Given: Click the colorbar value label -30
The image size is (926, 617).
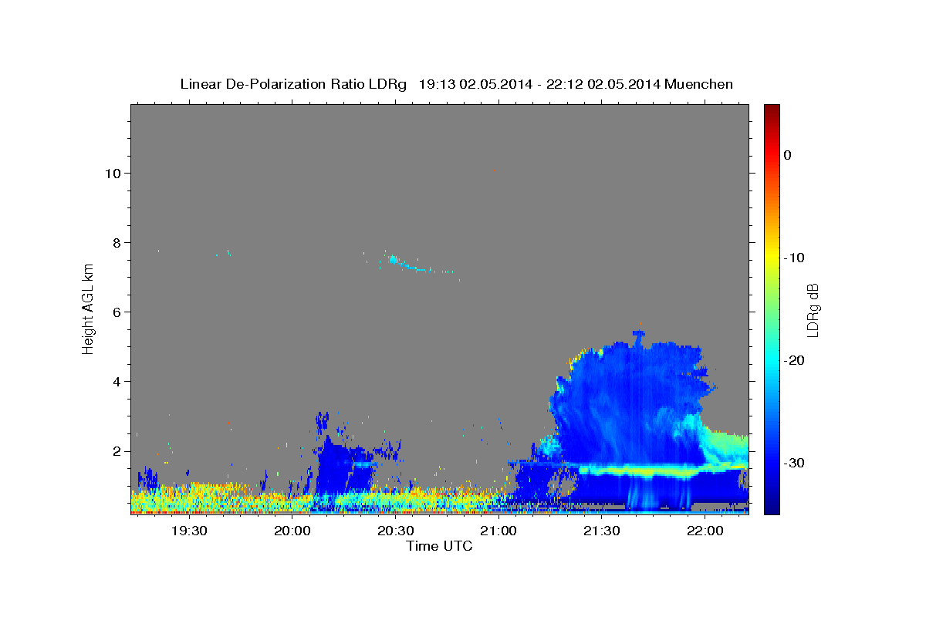Looking at the screenshot, I should tap(794, 463).
